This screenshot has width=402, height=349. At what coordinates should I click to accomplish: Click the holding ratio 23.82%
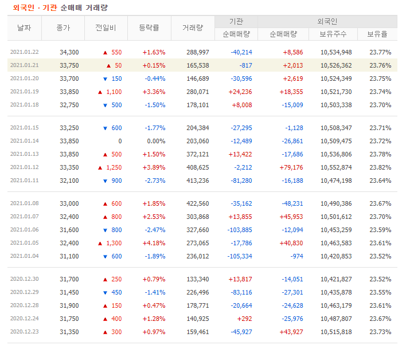[380, 167]
